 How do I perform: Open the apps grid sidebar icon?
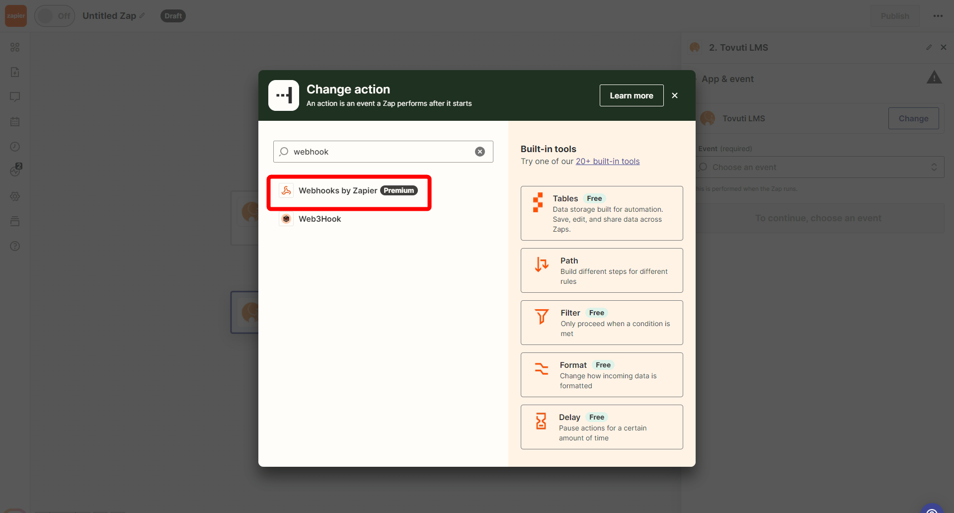[15, 47]
